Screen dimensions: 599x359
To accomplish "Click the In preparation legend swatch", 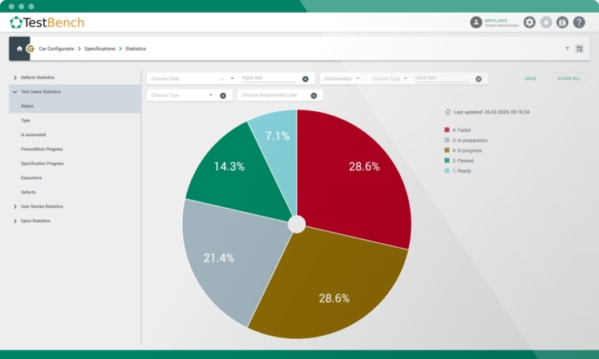I will point(447,140).
